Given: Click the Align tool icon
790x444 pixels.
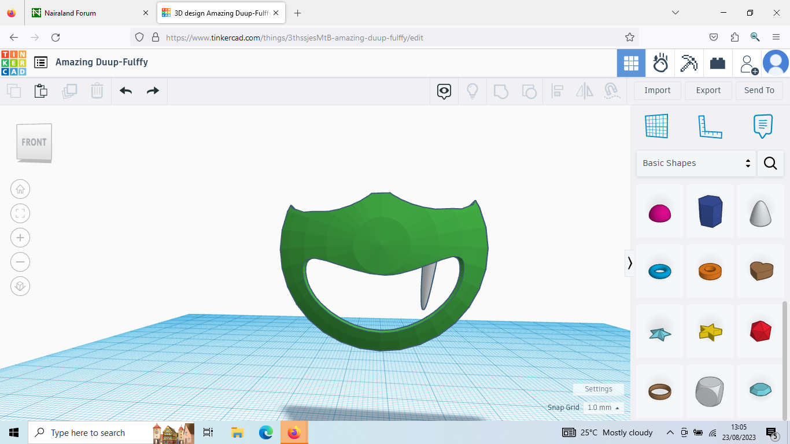Looking at the screenshot, I should [x=557, y=91].
